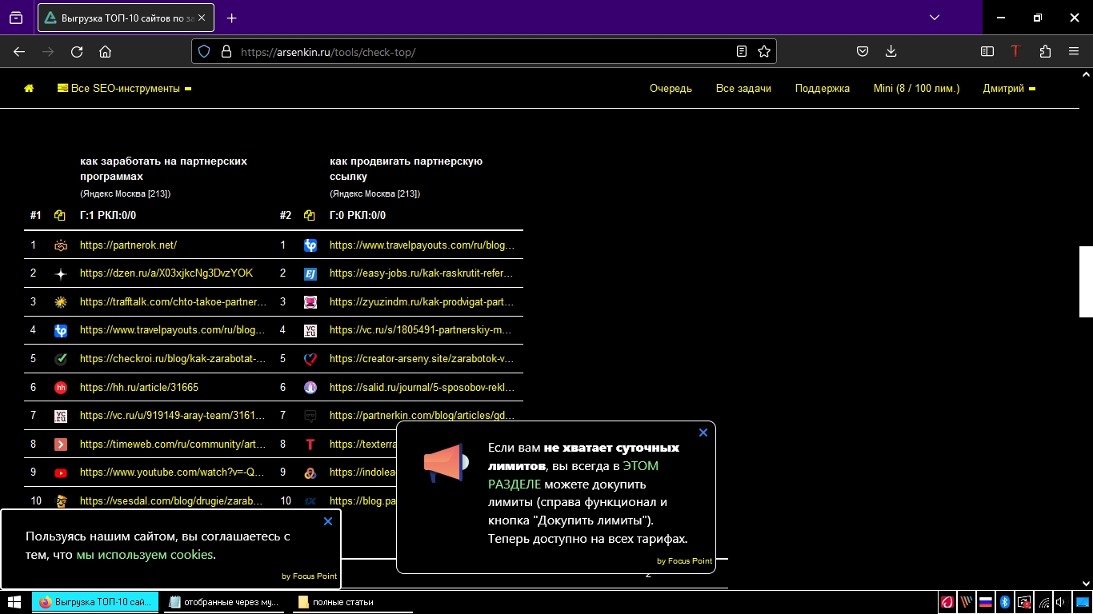Screen dimensions: 1093x614
Task: Toggle the Firefox sidebar
Action: coord(987,51)
